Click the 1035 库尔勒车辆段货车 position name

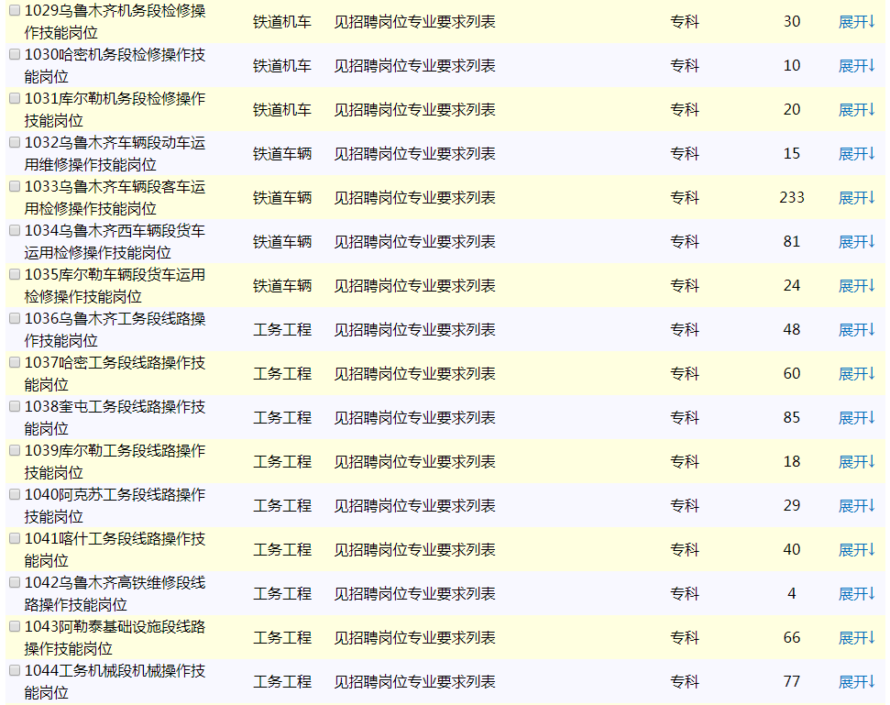point(115,286)
